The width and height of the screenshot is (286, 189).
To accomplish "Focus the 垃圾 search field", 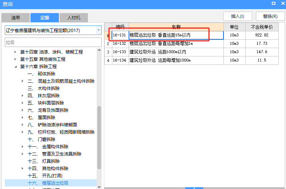I will tap(53, 42).
